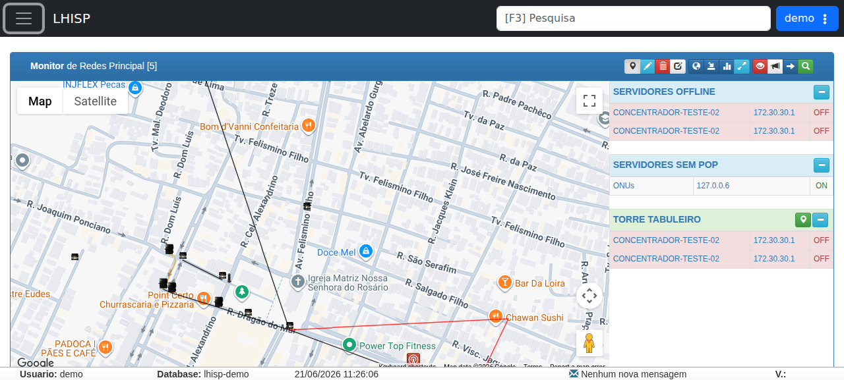Image resolution: width=844 pixels, height=380 pixels.
Task: Open the hamburger navigation menu
Action: [x=24, y=18]
